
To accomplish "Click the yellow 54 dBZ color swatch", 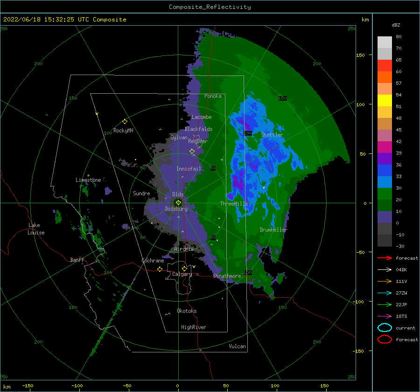I will click(385, 100).
